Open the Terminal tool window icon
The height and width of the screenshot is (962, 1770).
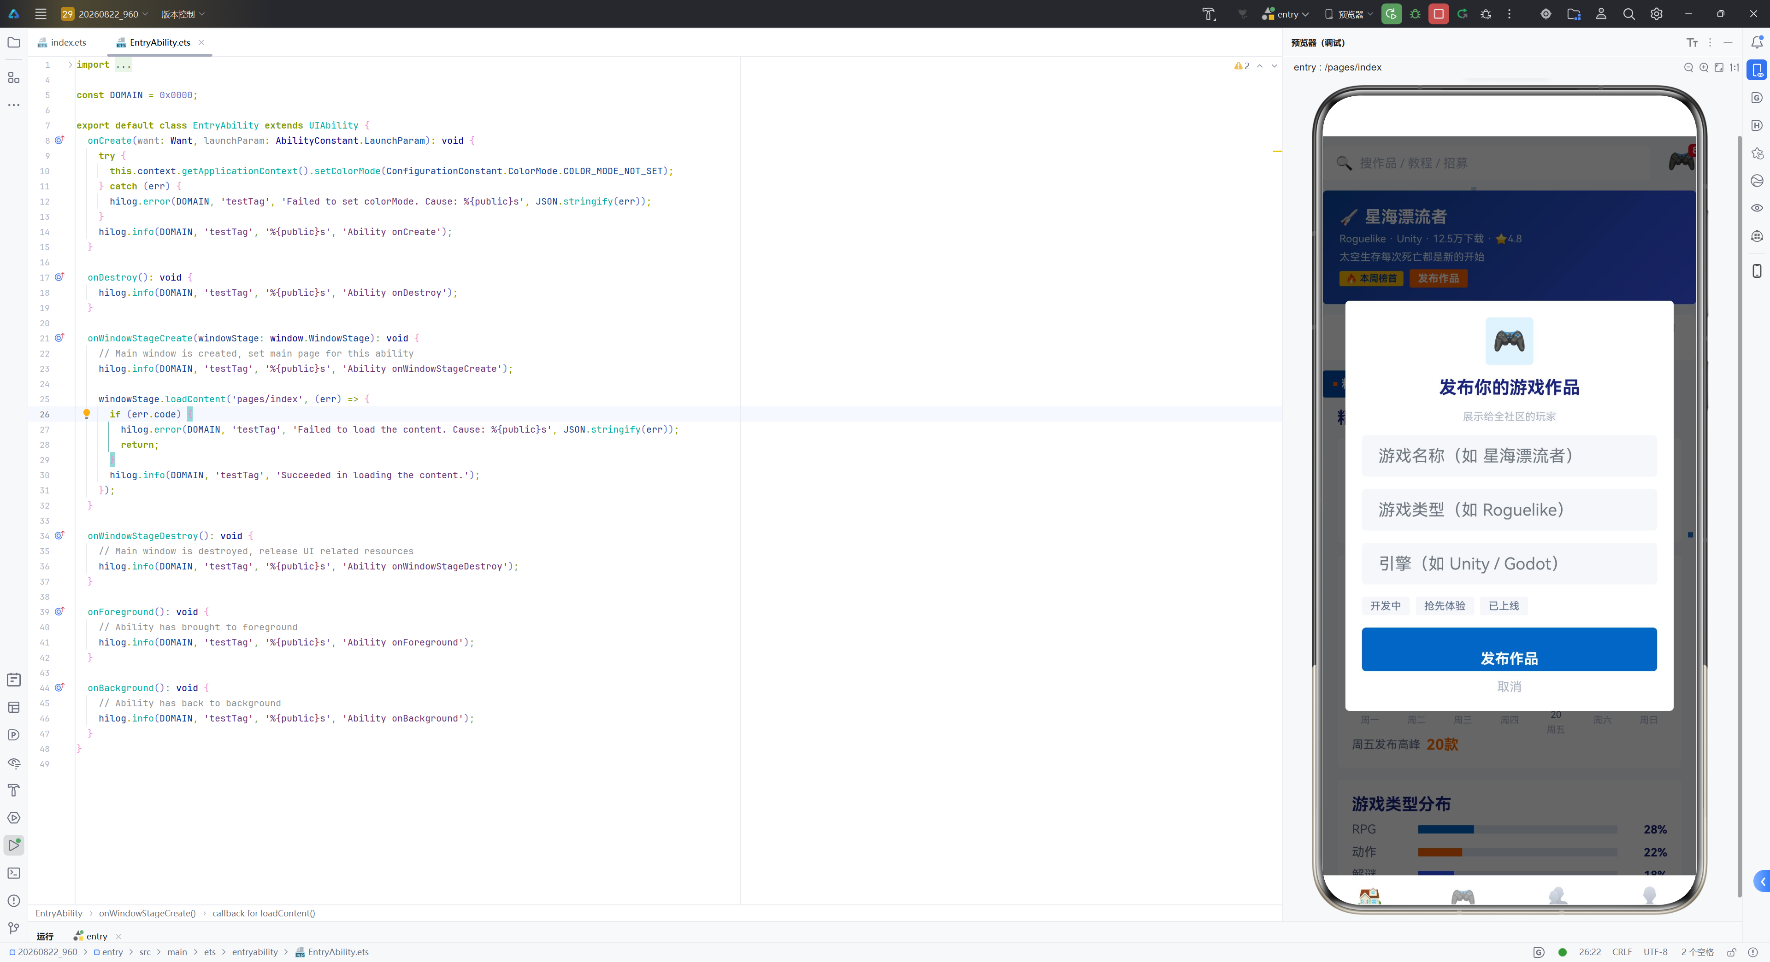(x=14, y=873)
